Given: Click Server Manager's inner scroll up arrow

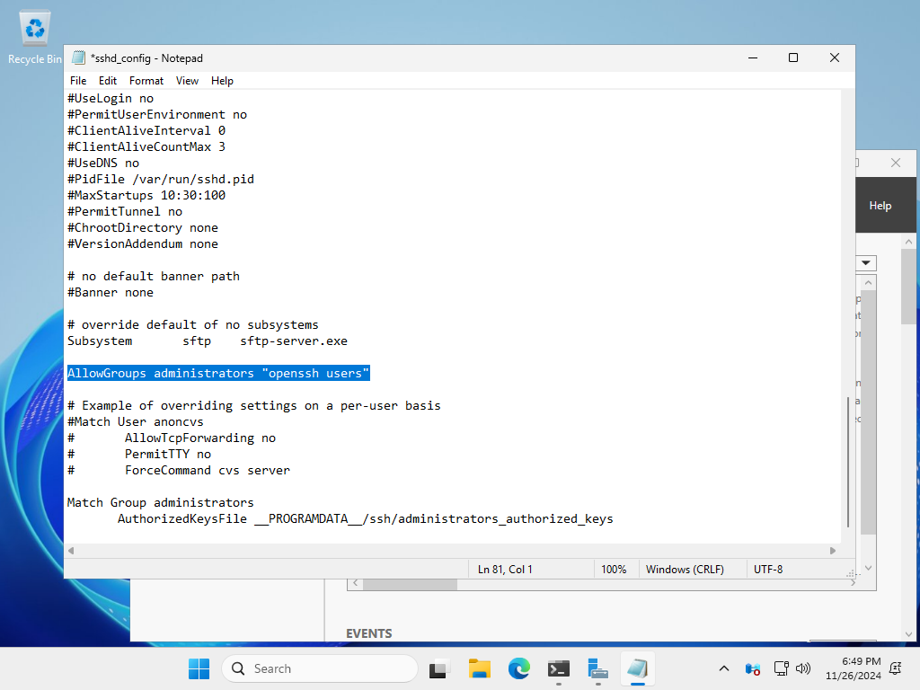Looking at the screenshot, I should pos(869,283).
